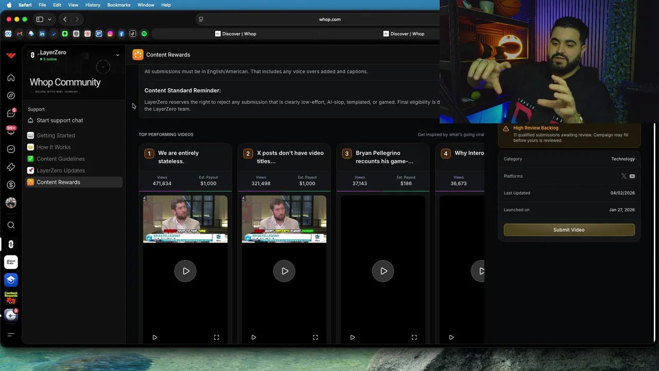This screenshot has height=371, width=659.
Task: Fullscreen the first top video
Action: click(216, 338)
